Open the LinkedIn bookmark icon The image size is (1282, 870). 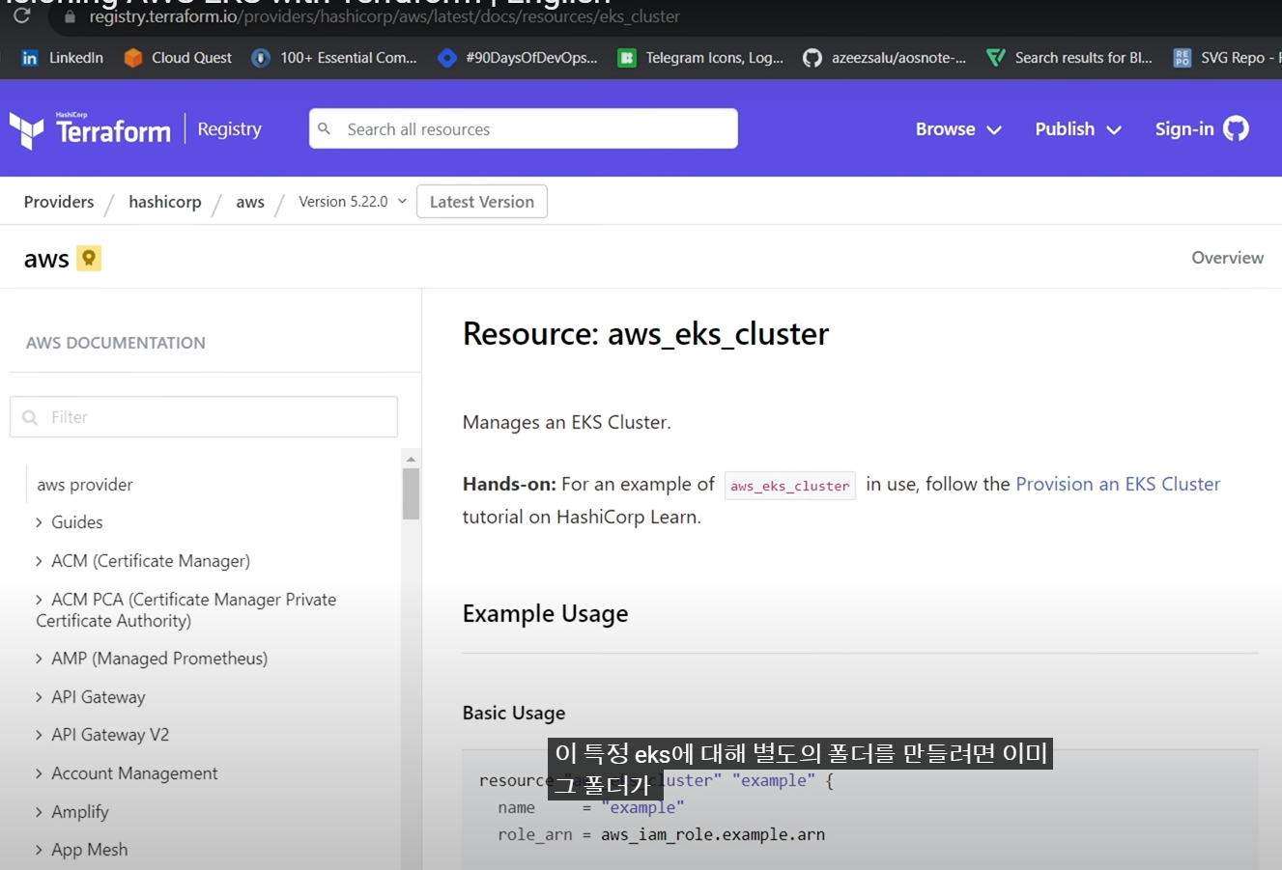pos(30,58)
